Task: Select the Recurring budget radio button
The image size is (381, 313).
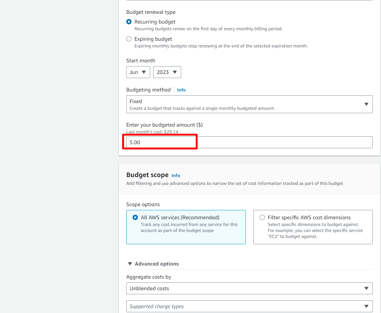Action: pos(129,22)
